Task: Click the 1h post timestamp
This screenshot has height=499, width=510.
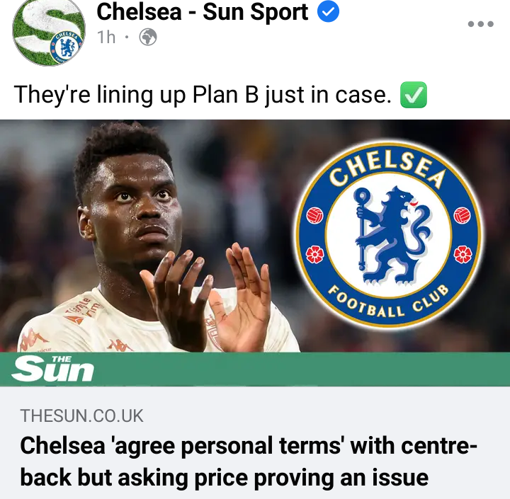Action: pyautogui.click(x=106, y=38)
